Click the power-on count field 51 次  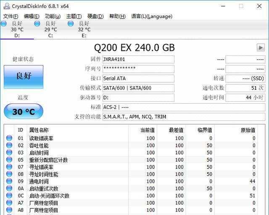pyautogui.click(x=245, y=88)
